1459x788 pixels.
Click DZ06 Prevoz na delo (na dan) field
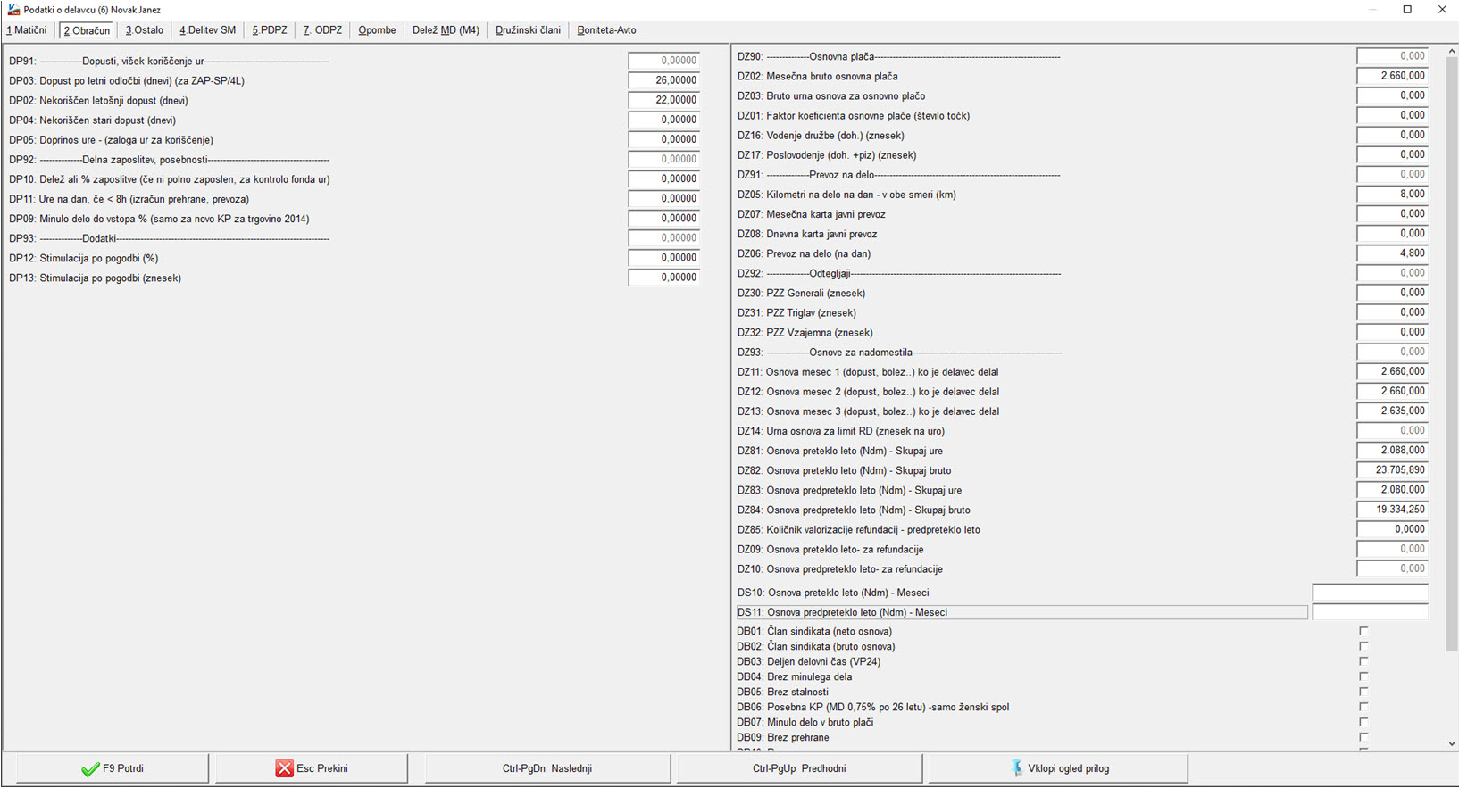pyautogui.click(x=1392, y=253)
